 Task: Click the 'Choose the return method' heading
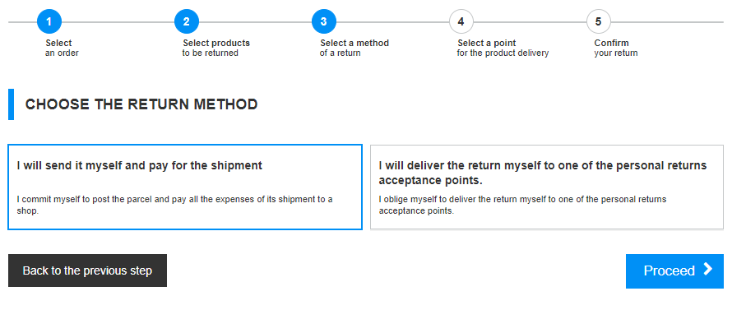pos(141,104)
